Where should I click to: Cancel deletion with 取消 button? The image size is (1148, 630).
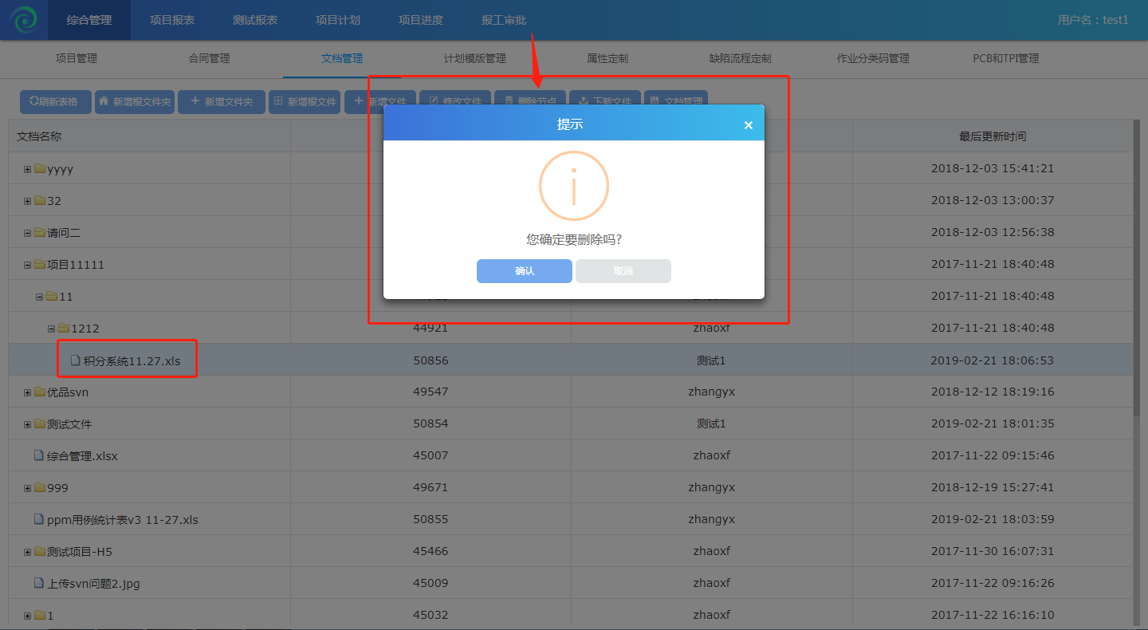[x=623, y=271]
